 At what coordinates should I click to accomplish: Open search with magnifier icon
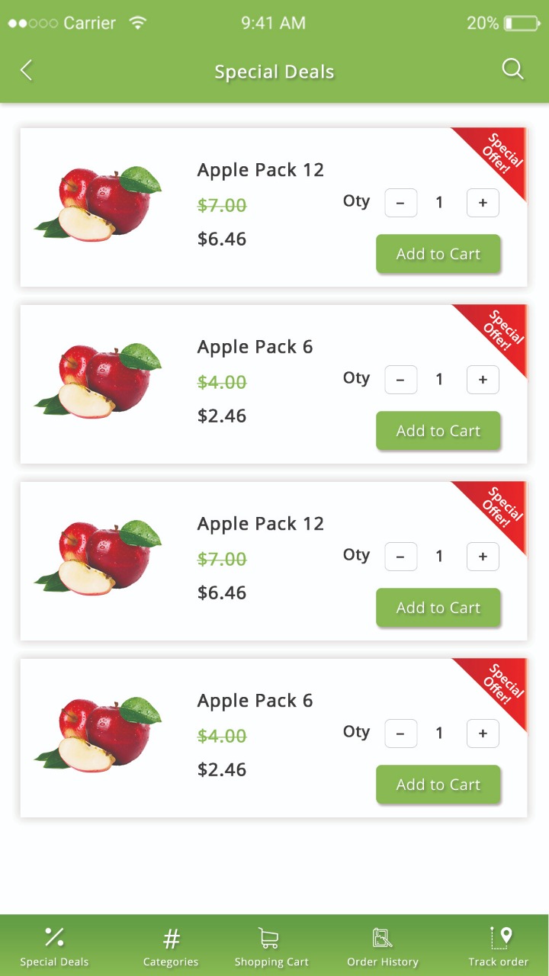coord(513,69)
